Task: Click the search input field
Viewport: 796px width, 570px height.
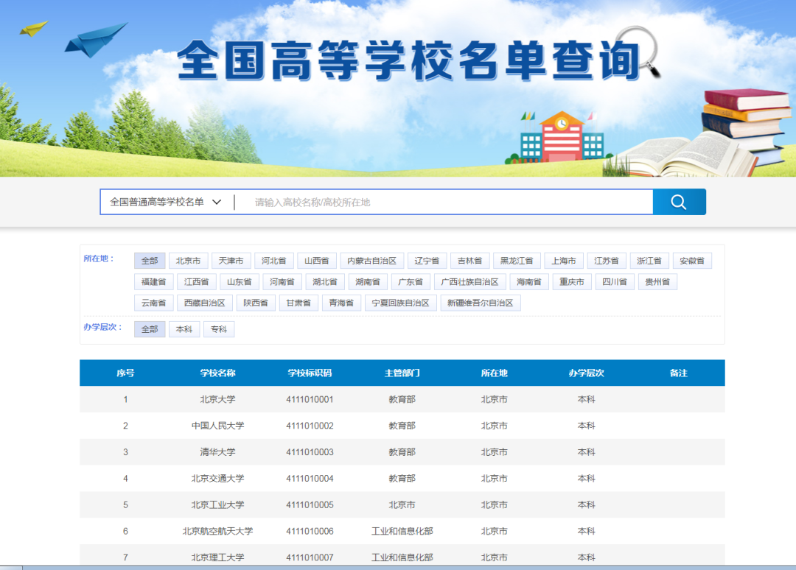Action: 442,201
